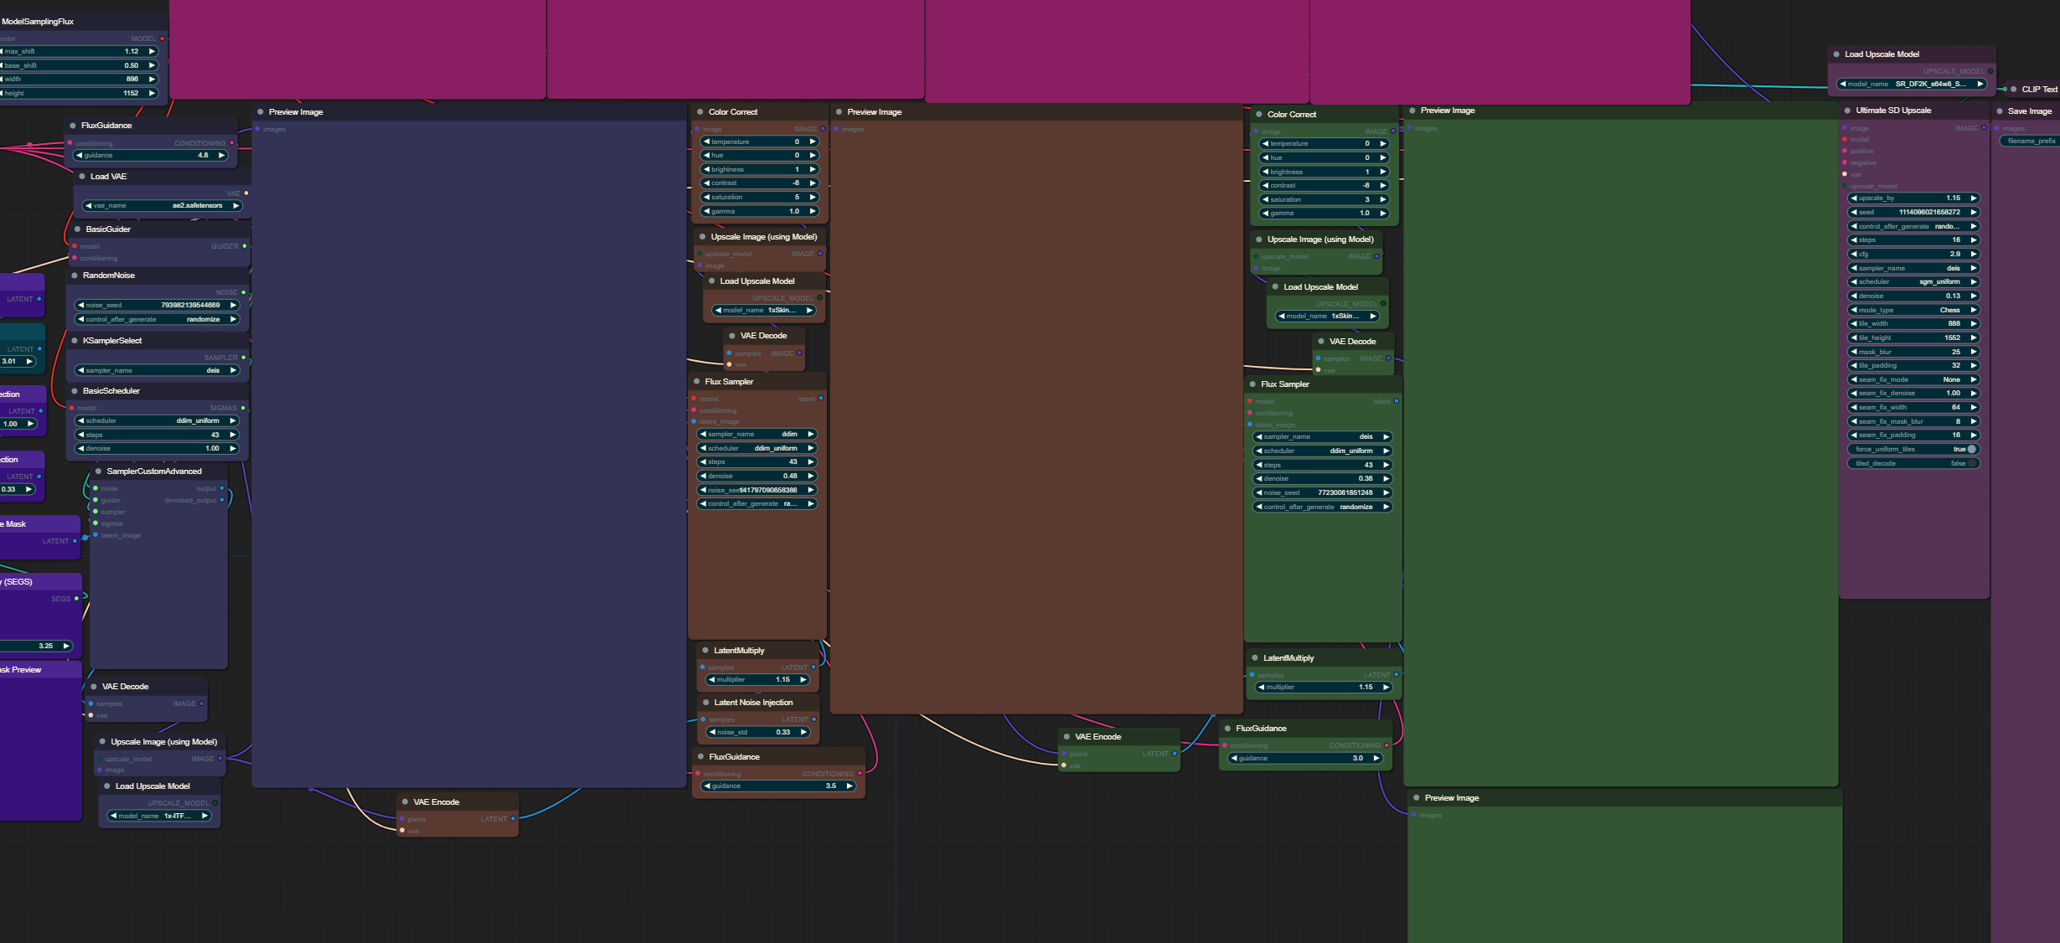Image resolution: width=2060 pixels, height=943 pixels.
Task: Open seam_fix_mode None dropdown
Action: pos(1913,379)
